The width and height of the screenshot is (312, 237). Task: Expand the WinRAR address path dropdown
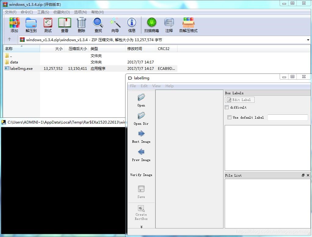click(x=308, y=40)
